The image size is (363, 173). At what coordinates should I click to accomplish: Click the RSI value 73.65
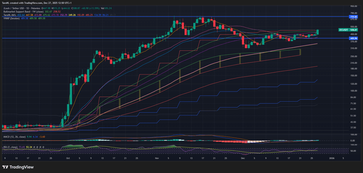pos(22,147)
